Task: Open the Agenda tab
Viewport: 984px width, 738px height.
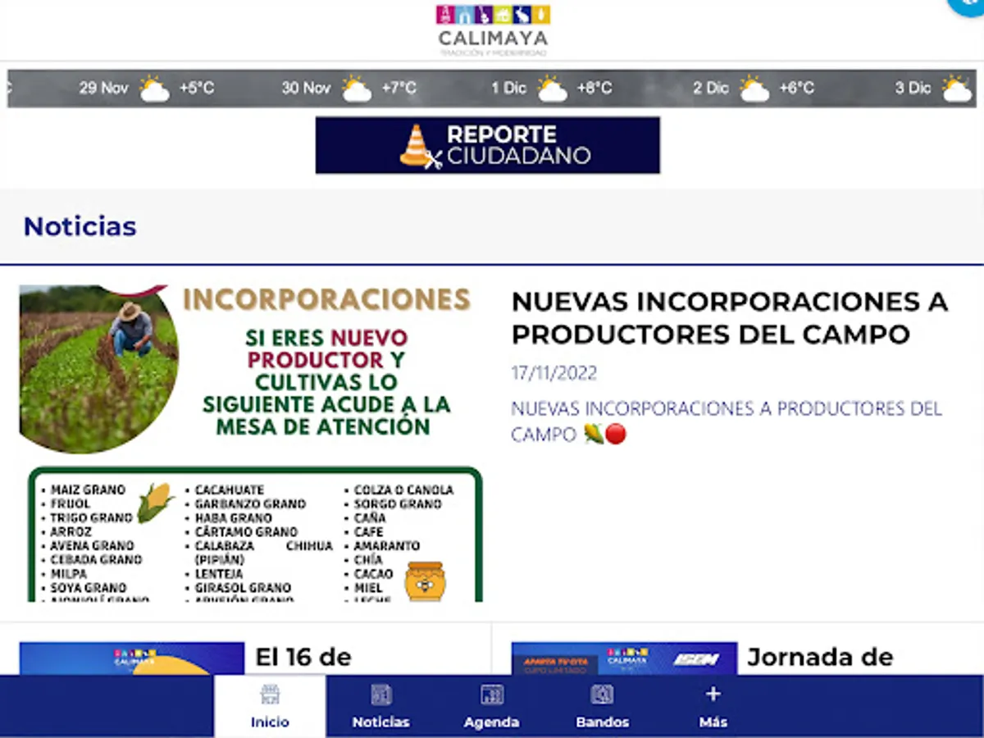Action: pyautogui.click(x=492, y=706)
